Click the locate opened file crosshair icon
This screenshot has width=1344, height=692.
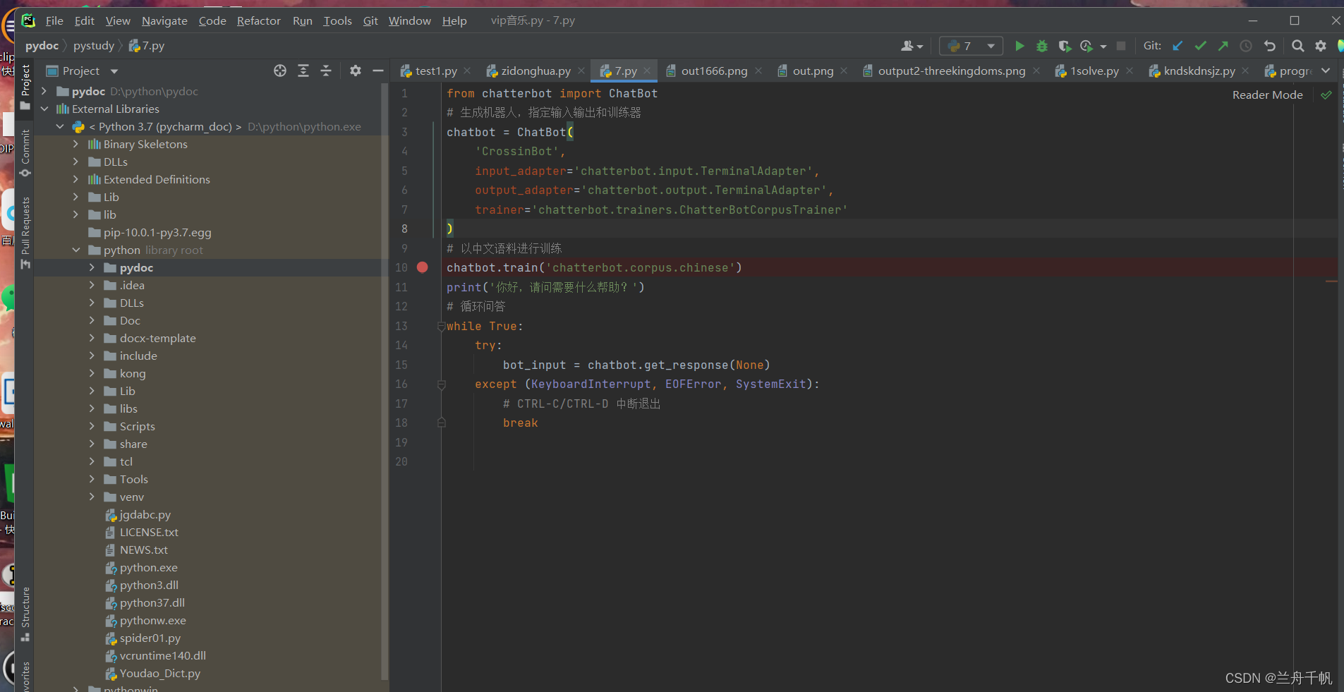pyautogui.click(x=280, y=71)
